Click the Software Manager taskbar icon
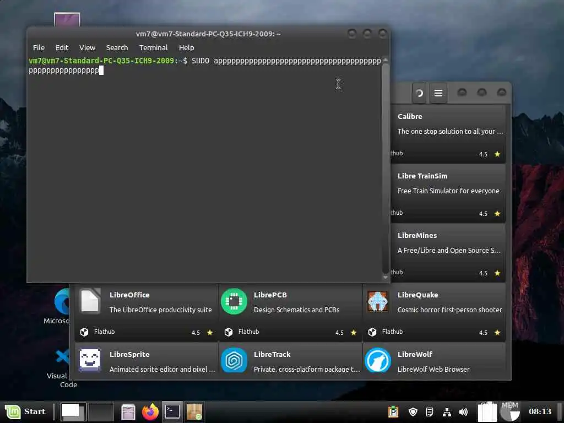This screenshot has height=423, width=564. coord(194,412)
